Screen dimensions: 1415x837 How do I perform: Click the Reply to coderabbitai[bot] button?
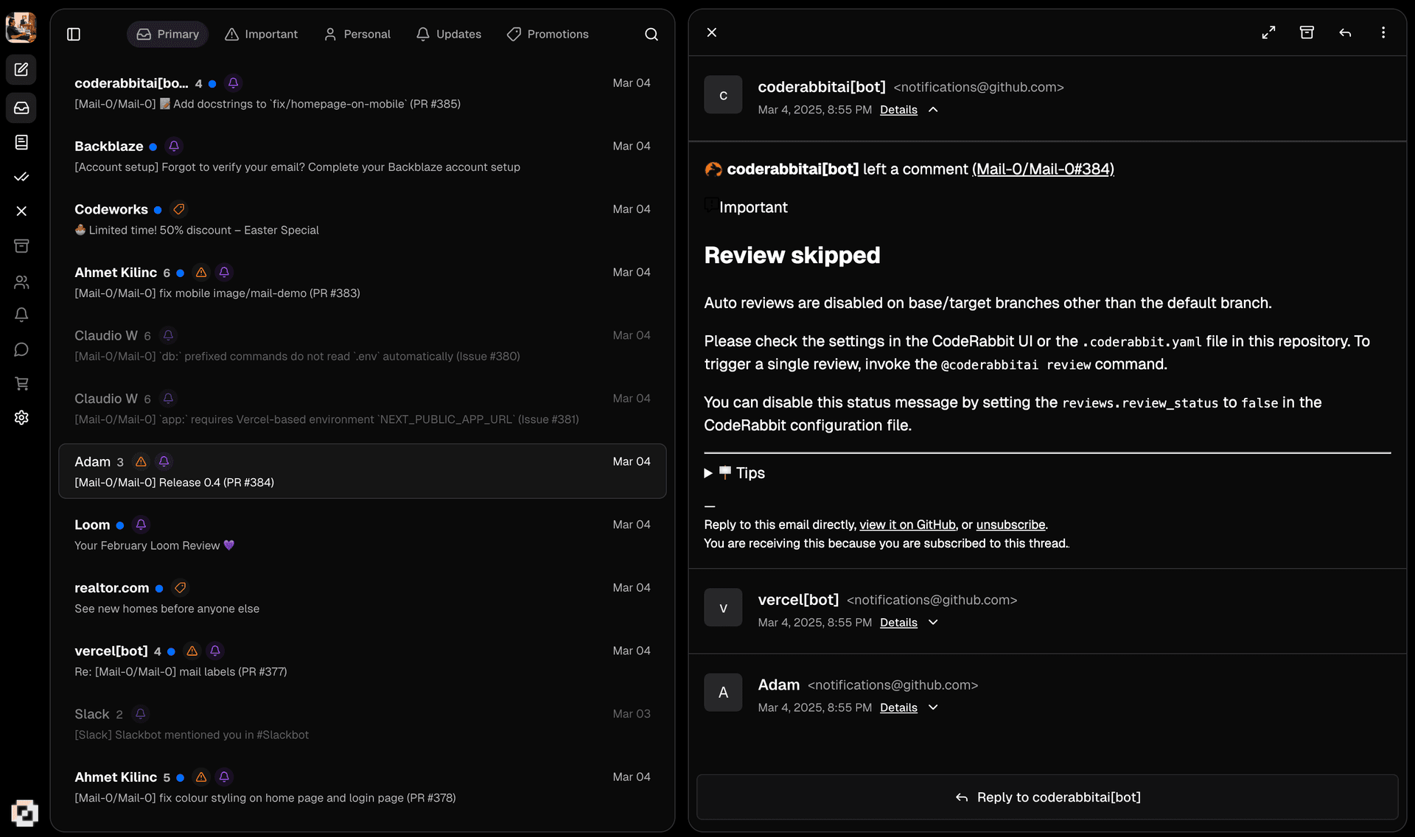[x=1047, y=797]
